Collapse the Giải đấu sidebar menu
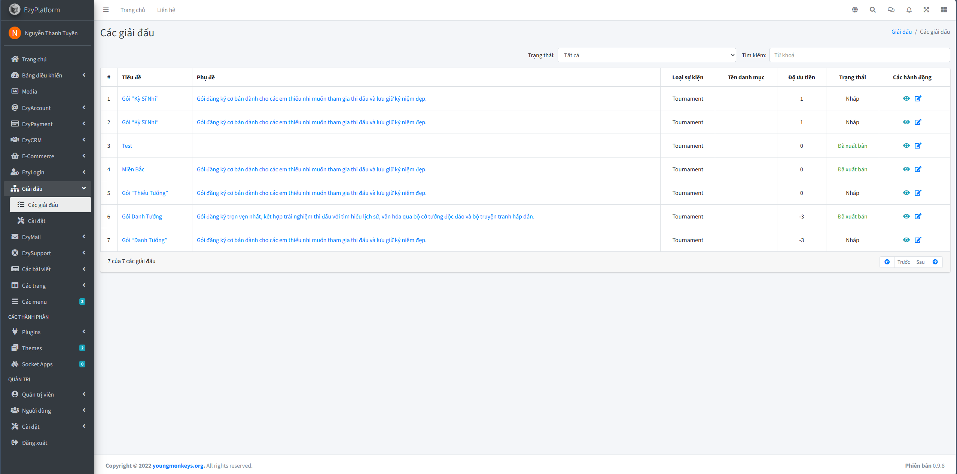Image resolution: width=957 pixels, height=474 pixels. 48,189
